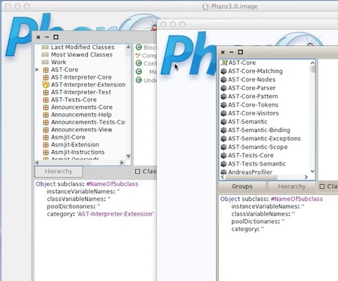Click Hierarchy button in left browser
Viewport: 338px width, 281px height.
(59, 171)
